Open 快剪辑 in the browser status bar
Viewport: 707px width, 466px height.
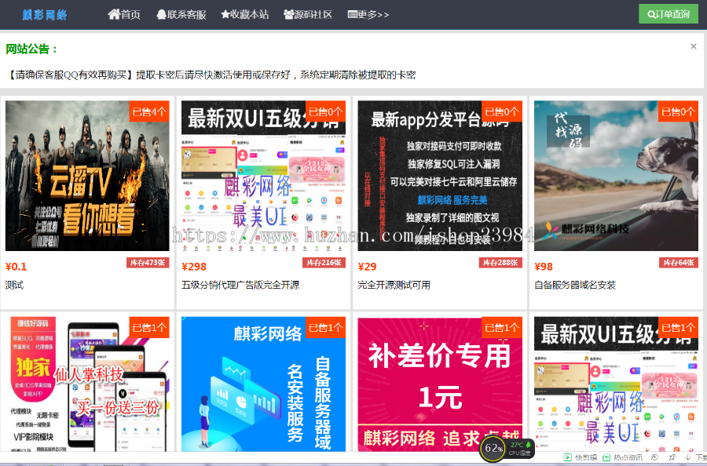pos(581,457)
